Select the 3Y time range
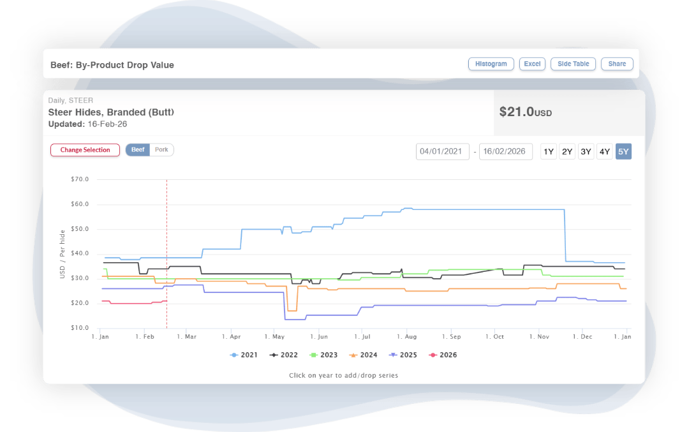Image resolution: width=689 pixels, height=432 pixels. pyautogui.click(x=586, y=152)
